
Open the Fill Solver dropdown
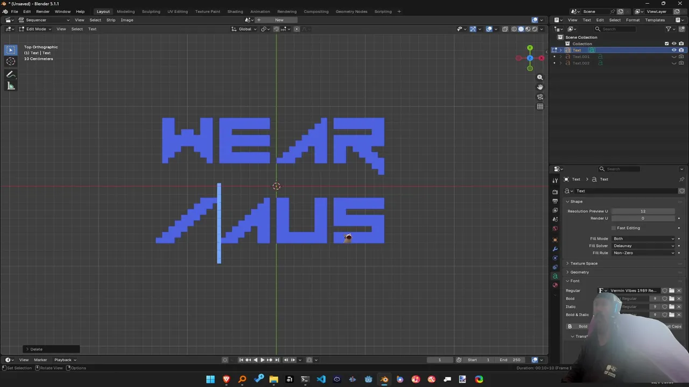643,246
